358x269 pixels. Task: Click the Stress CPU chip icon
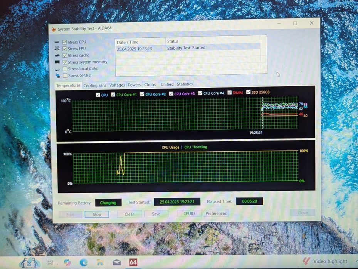(x=57, y=42)
